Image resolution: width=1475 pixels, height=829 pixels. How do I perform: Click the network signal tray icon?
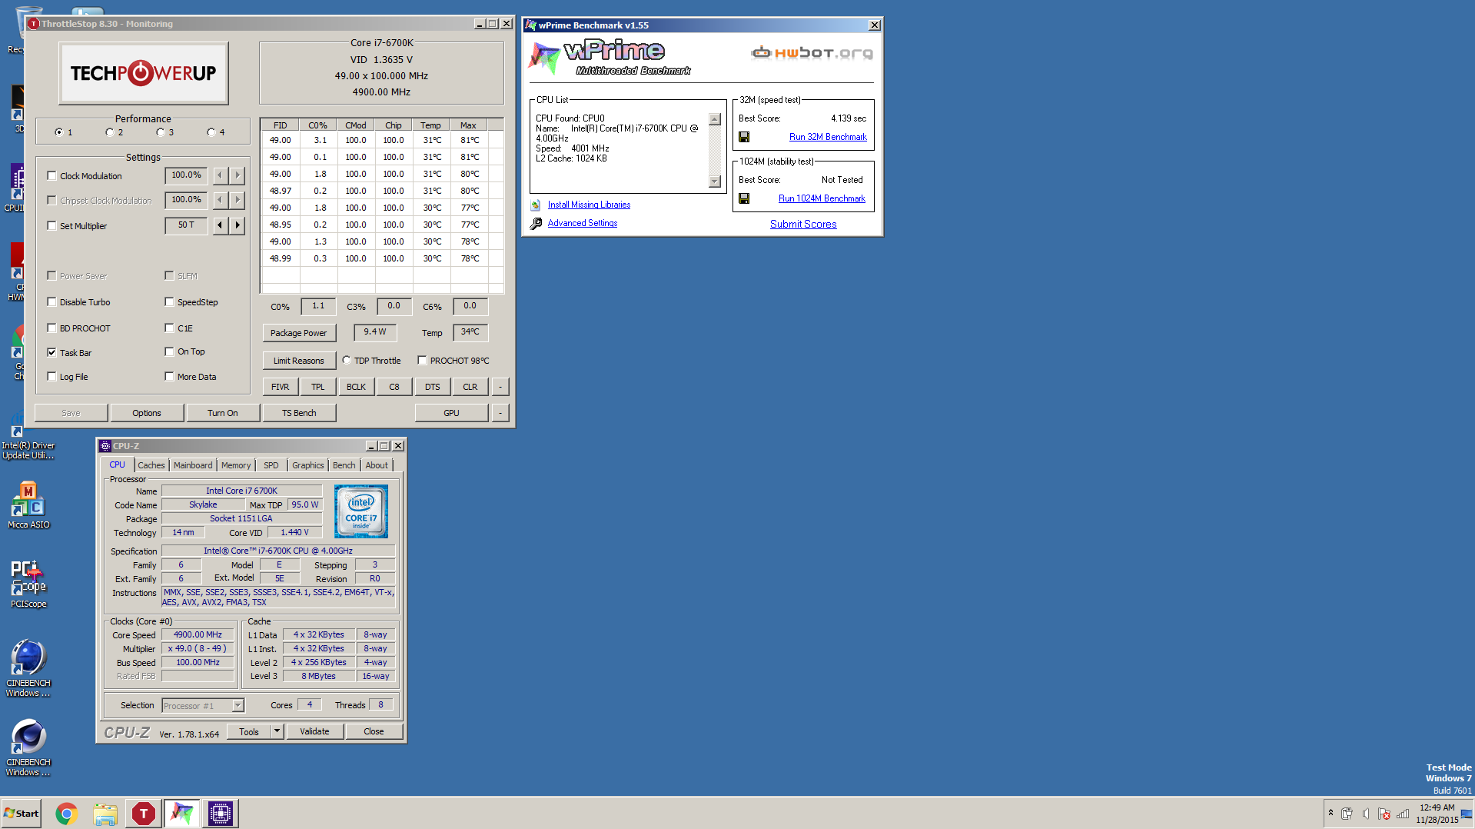(1403, 814)
